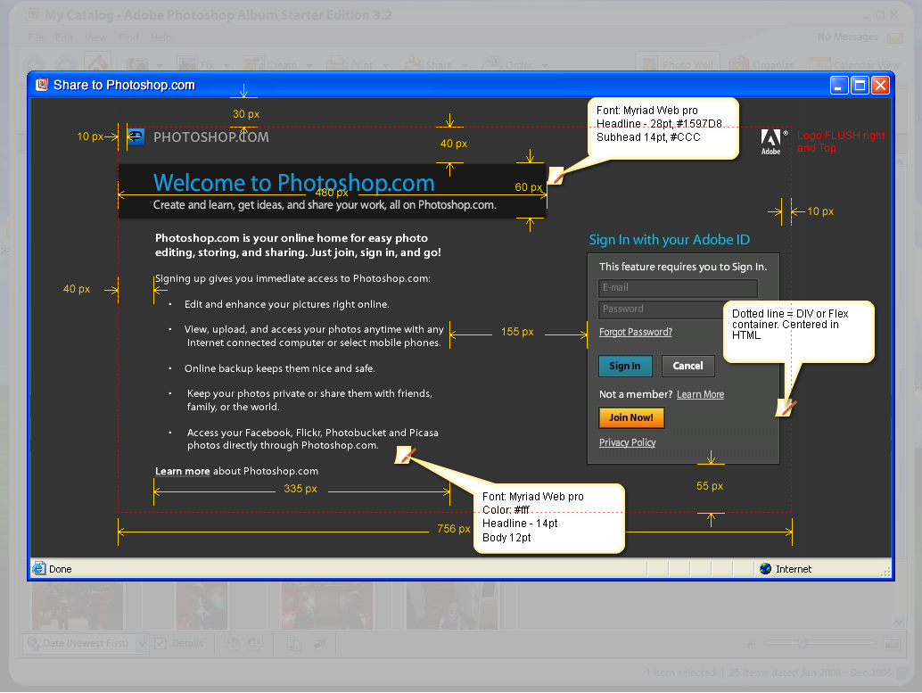Click the Sign In button
This screenshot has height=693, width=922.
(x=625, y=366)
